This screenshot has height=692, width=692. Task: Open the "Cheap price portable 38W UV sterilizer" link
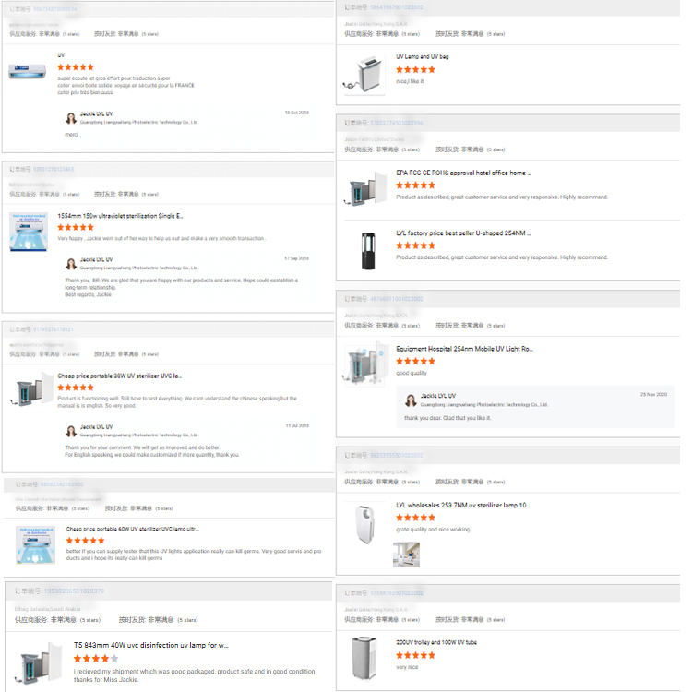coord(119,376)
